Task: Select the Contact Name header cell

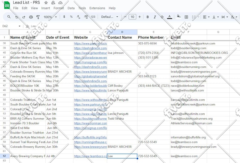Action: (x=122, y=37)
